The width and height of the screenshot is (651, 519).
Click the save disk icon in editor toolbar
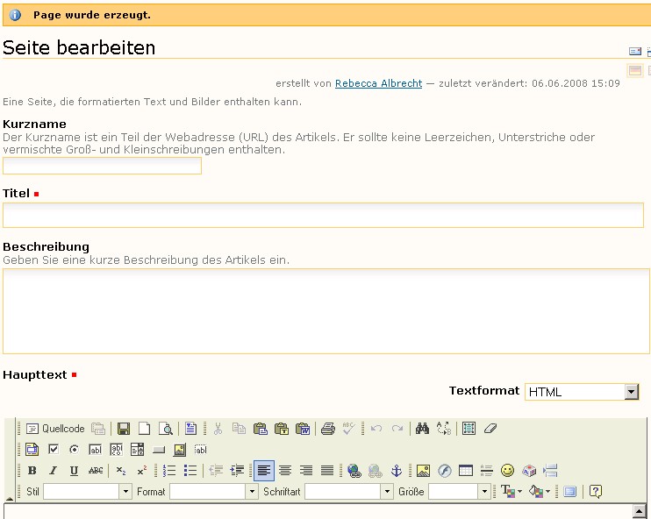pyautogui.click(x=124, y=429)
